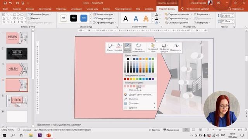
Task: Open the Файл tab
Action: [x=5, y=9]
